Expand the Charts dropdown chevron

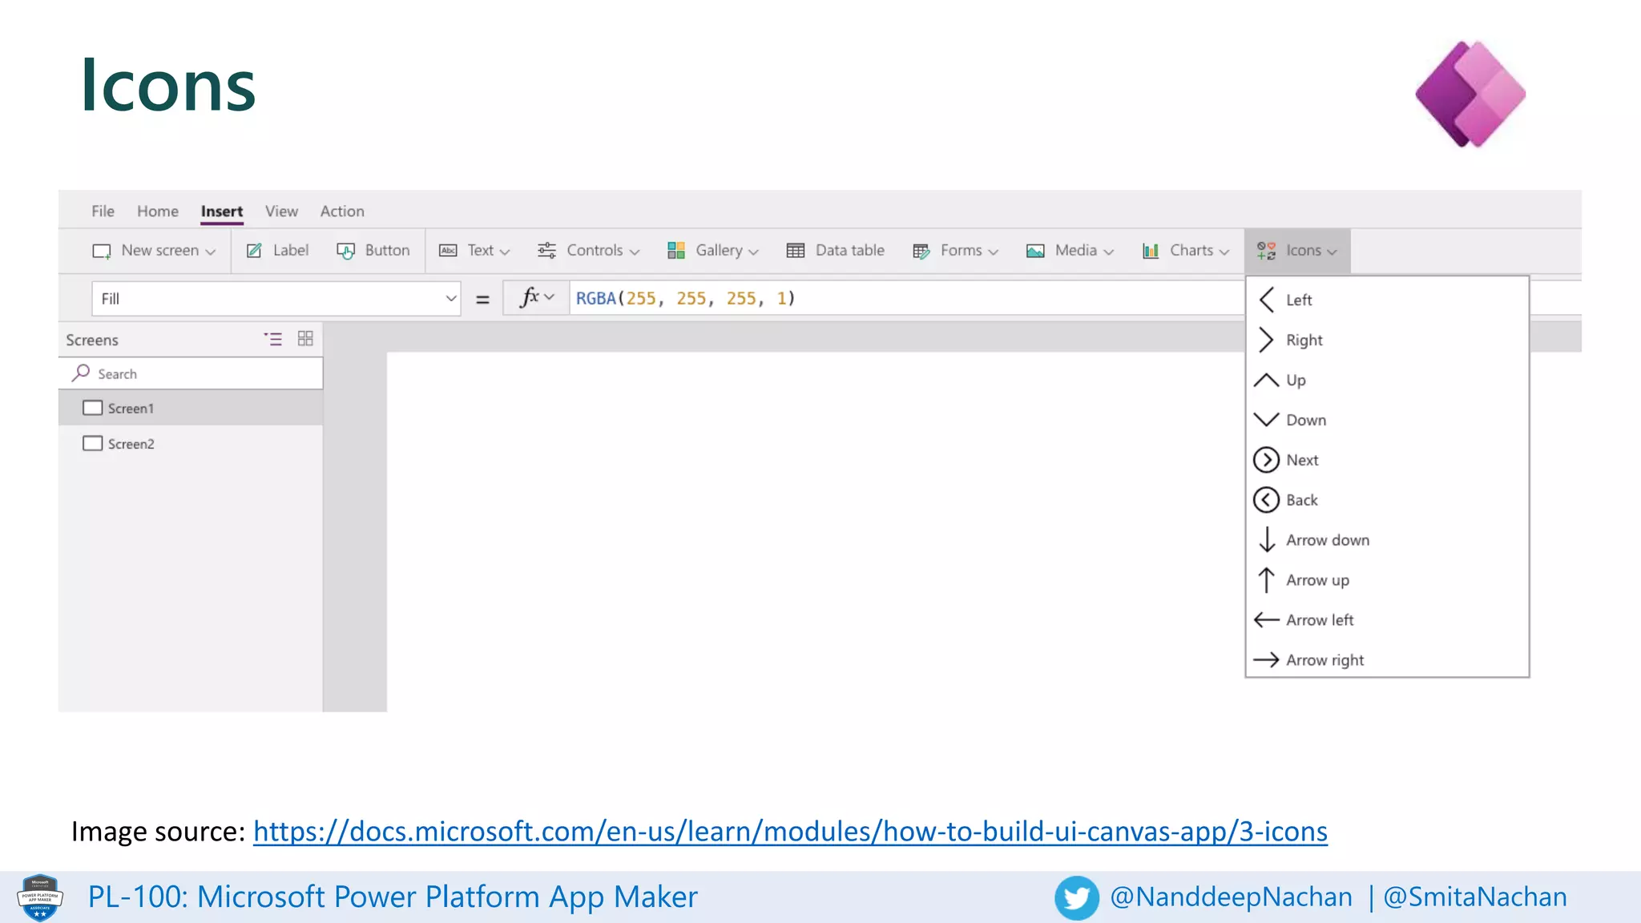point(1224,252)
